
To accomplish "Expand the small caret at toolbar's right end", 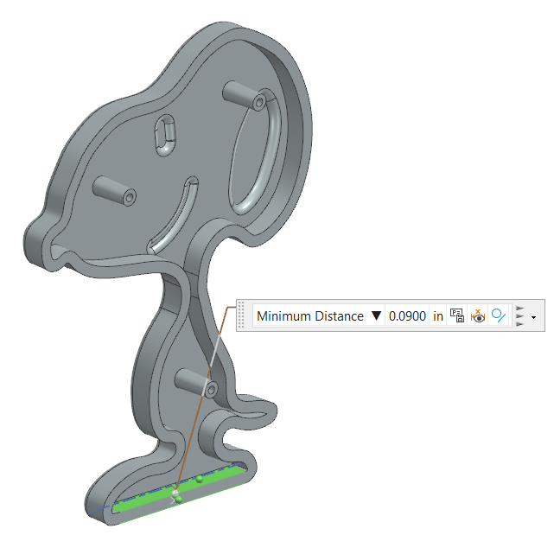I will coord(534,318).
